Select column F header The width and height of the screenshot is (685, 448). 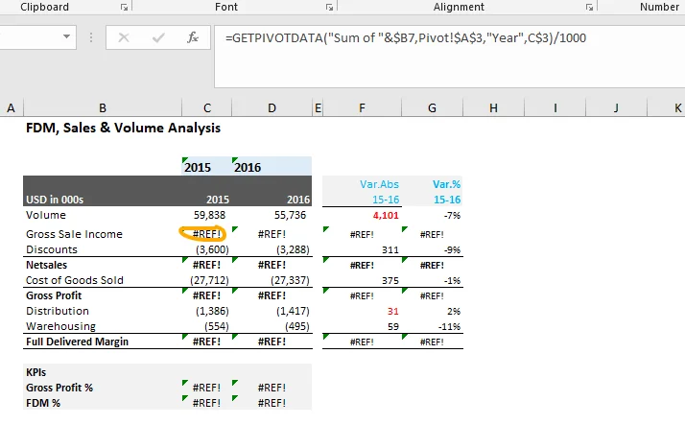362,107
